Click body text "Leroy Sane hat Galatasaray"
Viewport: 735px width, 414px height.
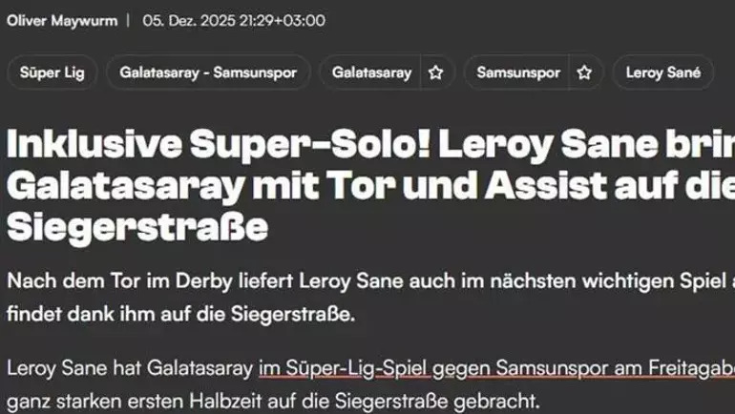[130, 368]
